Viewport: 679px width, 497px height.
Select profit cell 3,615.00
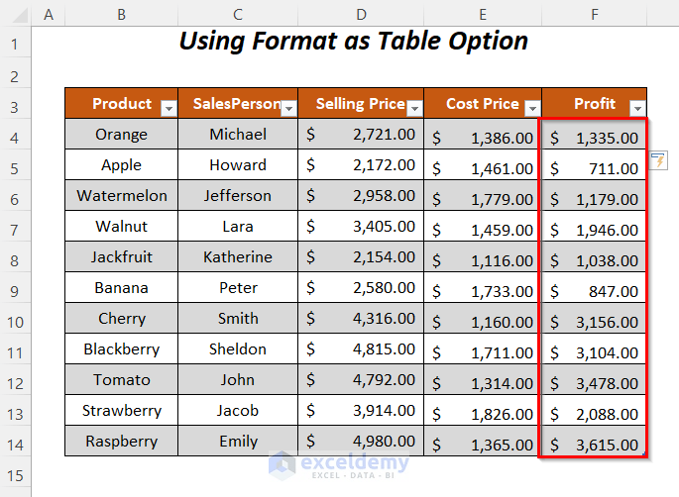click(x=595, y=442)
